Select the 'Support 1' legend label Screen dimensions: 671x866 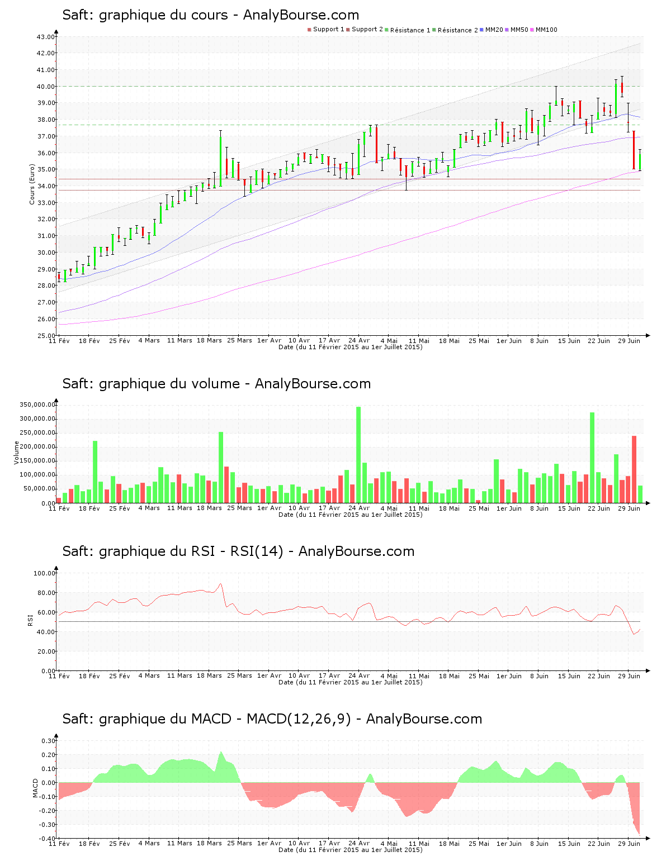coord(328,30)
